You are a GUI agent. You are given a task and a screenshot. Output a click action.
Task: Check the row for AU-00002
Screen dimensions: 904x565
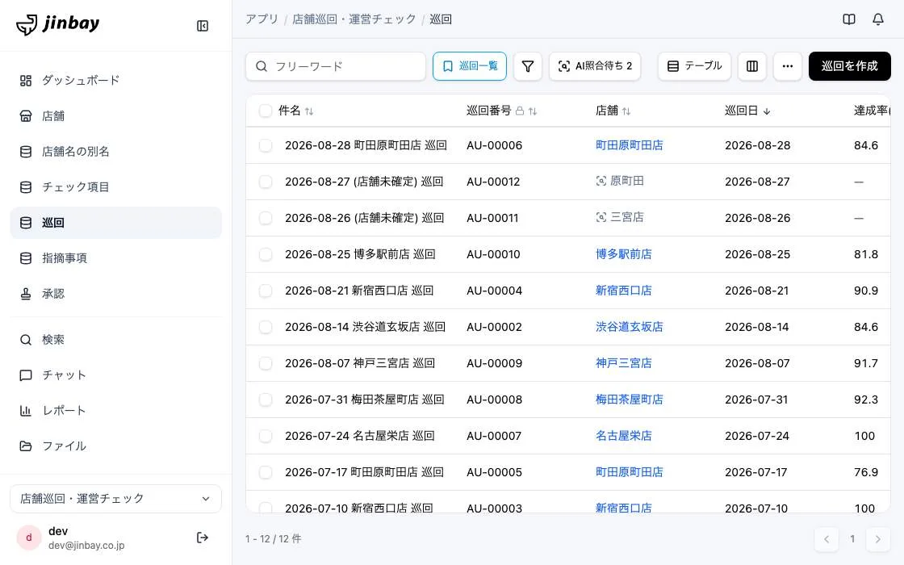[266, 327]
